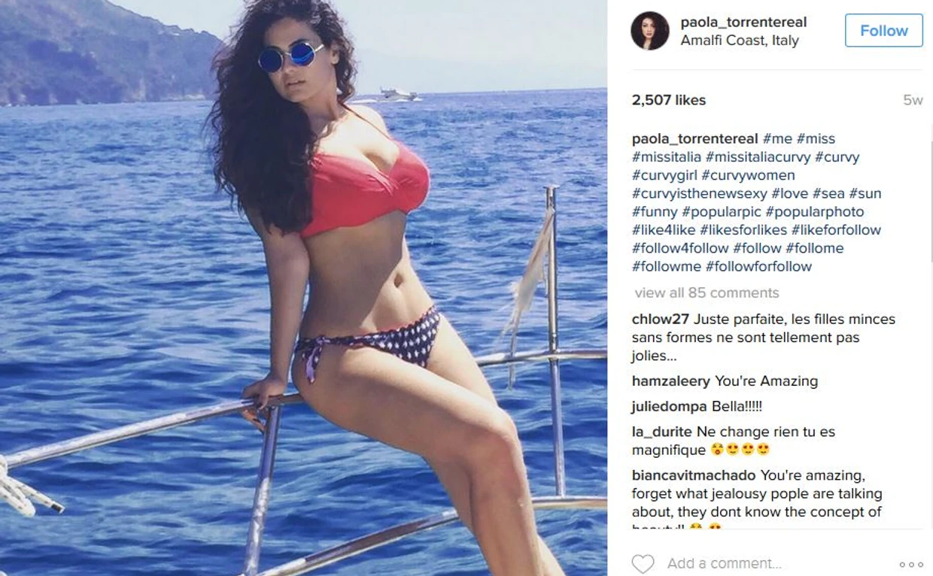
Task: Visit commenter chlow27's profile
Action: [661, 319]
